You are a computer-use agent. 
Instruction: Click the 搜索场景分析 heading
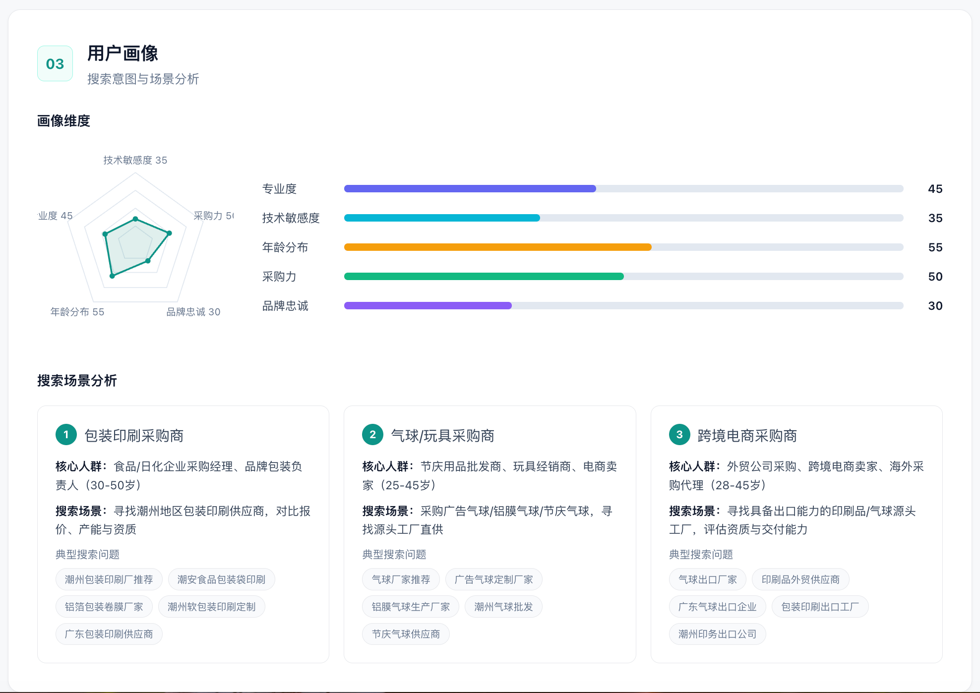[x=77, y=380]
